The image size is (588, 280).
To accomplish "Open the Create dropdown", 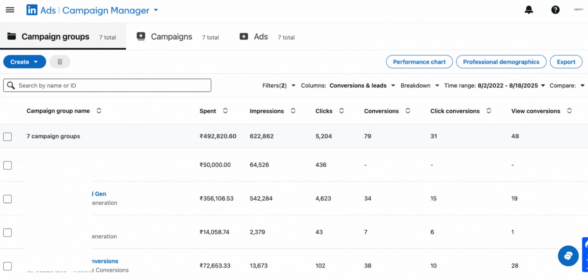I will (x=25, y=62).
